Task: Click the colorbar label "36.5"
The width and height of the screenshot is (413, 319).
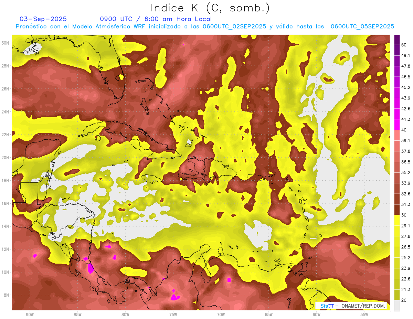Action: point(406,162)
